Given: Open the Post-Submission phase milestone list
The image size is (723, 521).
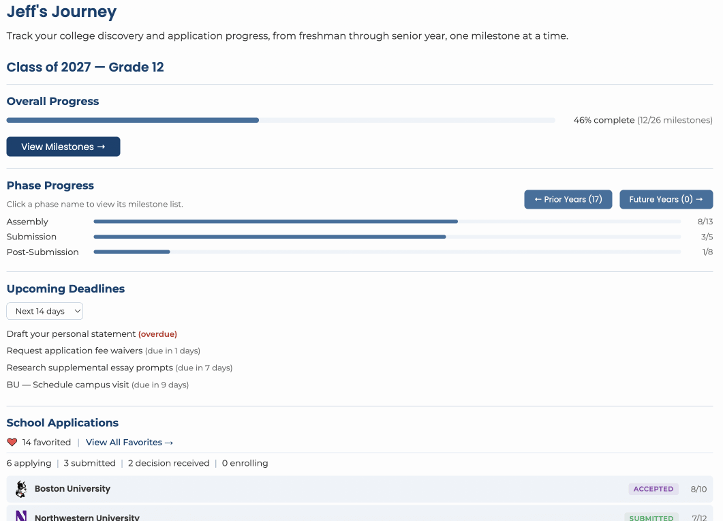Looking at the screenshot, I should point(42,252).
